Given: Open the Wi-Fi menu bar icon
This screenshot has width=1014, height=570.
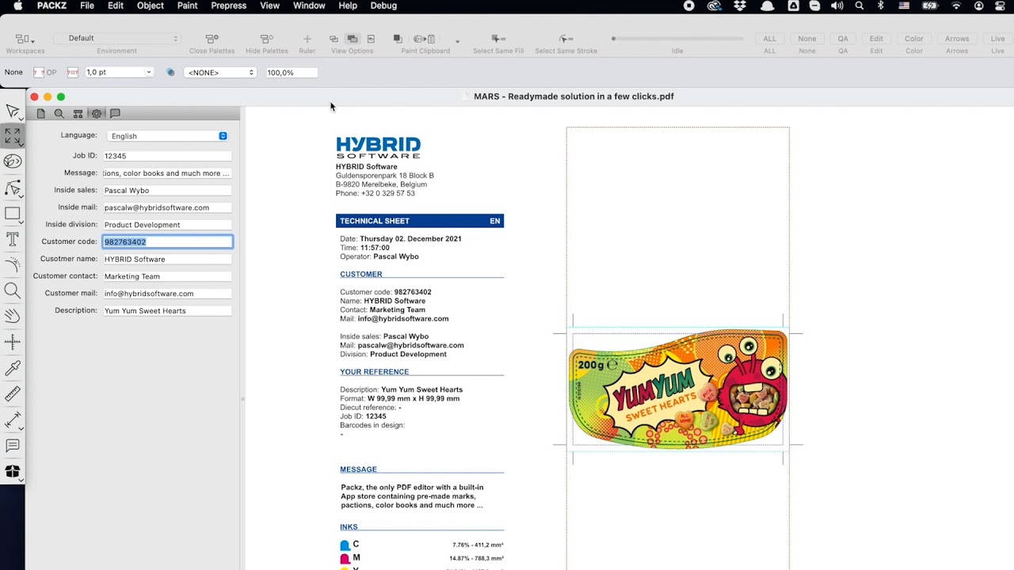Looking at the screenshot, I should pos(956,6).
